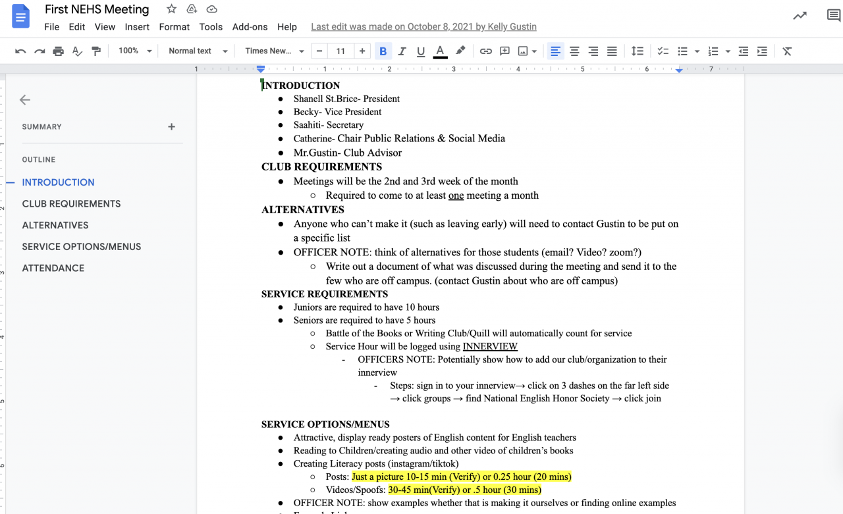843x514 pixels.
Task: Open the zoom level 100% dropdown
Action: [x=135, y=51]
